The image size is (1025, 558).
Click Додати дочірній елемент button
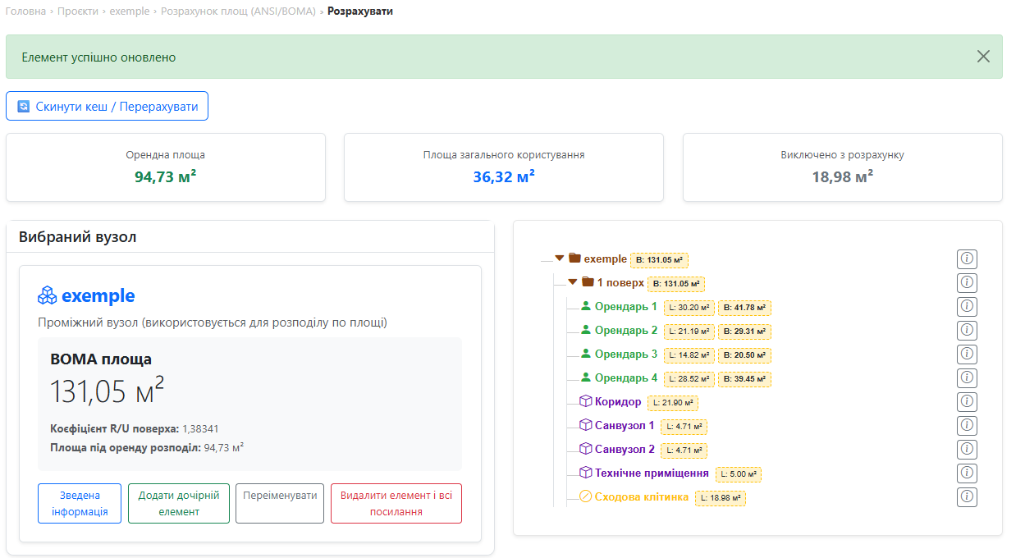pos(179,503)
